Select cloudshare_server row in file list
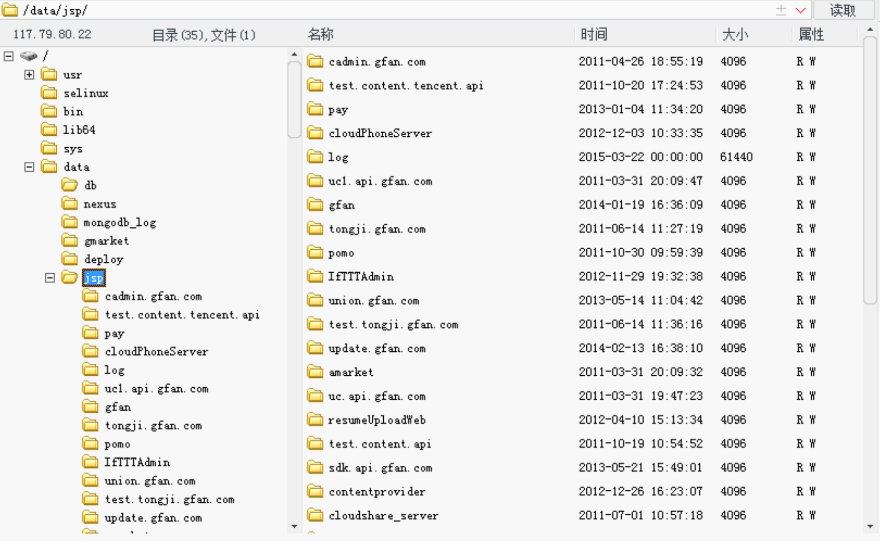The width and height of the screenshot is (880, 541). pos(582,515)
